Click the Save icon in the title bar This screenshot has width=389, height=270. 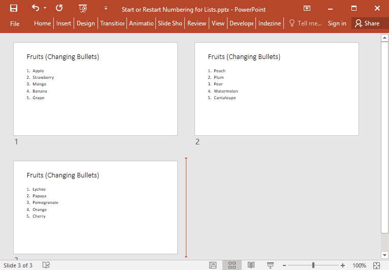click(14, 8)
